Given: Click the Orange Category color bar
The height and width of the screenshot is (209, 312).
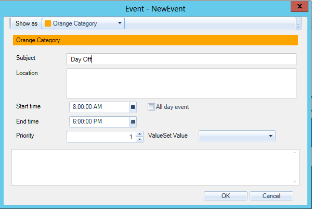Looking at the screenshot, I should [155, 40].
